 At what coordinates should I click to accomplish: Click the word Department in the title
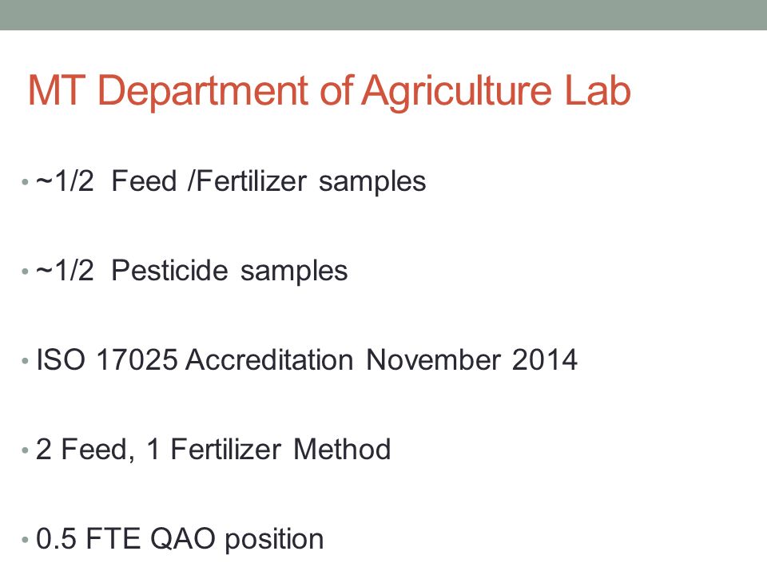[203, 93]
